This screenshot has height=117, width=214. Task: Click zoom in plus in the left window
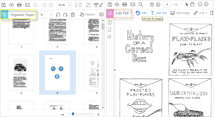pos(51,5)
